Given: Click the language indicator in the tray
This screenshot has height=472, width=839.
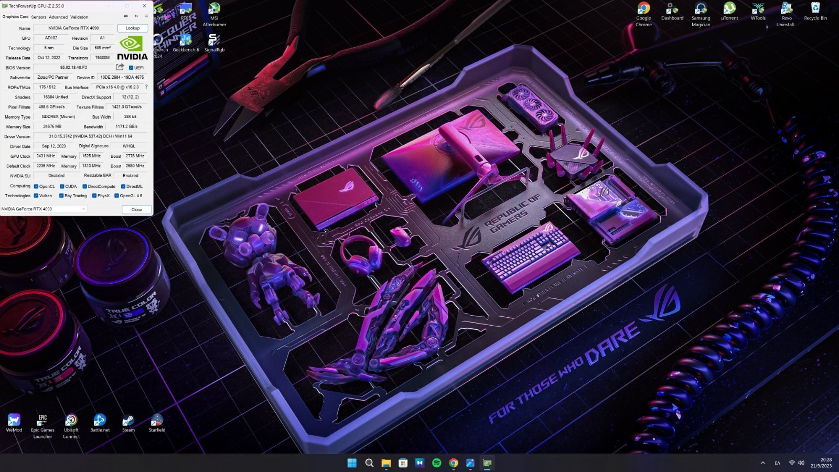Looking at the screenshot, I should (x=778, y=463).
